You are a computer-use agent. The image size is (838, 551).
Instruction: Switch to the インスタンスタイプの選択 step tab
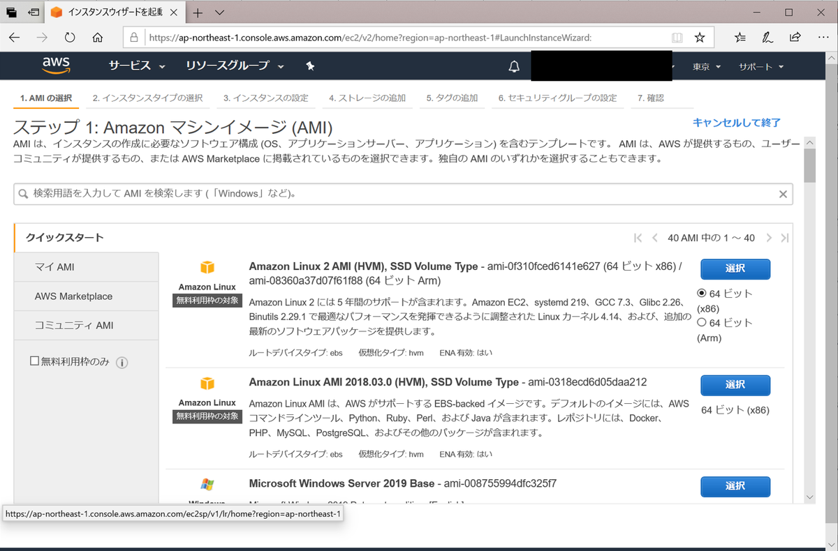click(x=148, y=98)
